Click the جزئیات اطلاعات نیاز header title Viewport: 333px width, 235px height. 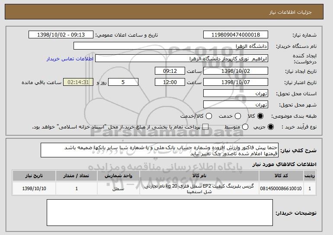tap(290, 12)
